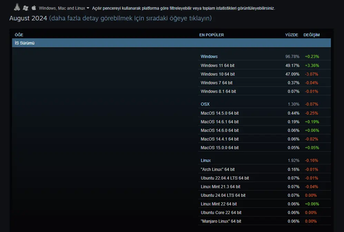Click the 1.92% Linux percentage value
This screenshot has width=344, height=232.
(294, 161)
